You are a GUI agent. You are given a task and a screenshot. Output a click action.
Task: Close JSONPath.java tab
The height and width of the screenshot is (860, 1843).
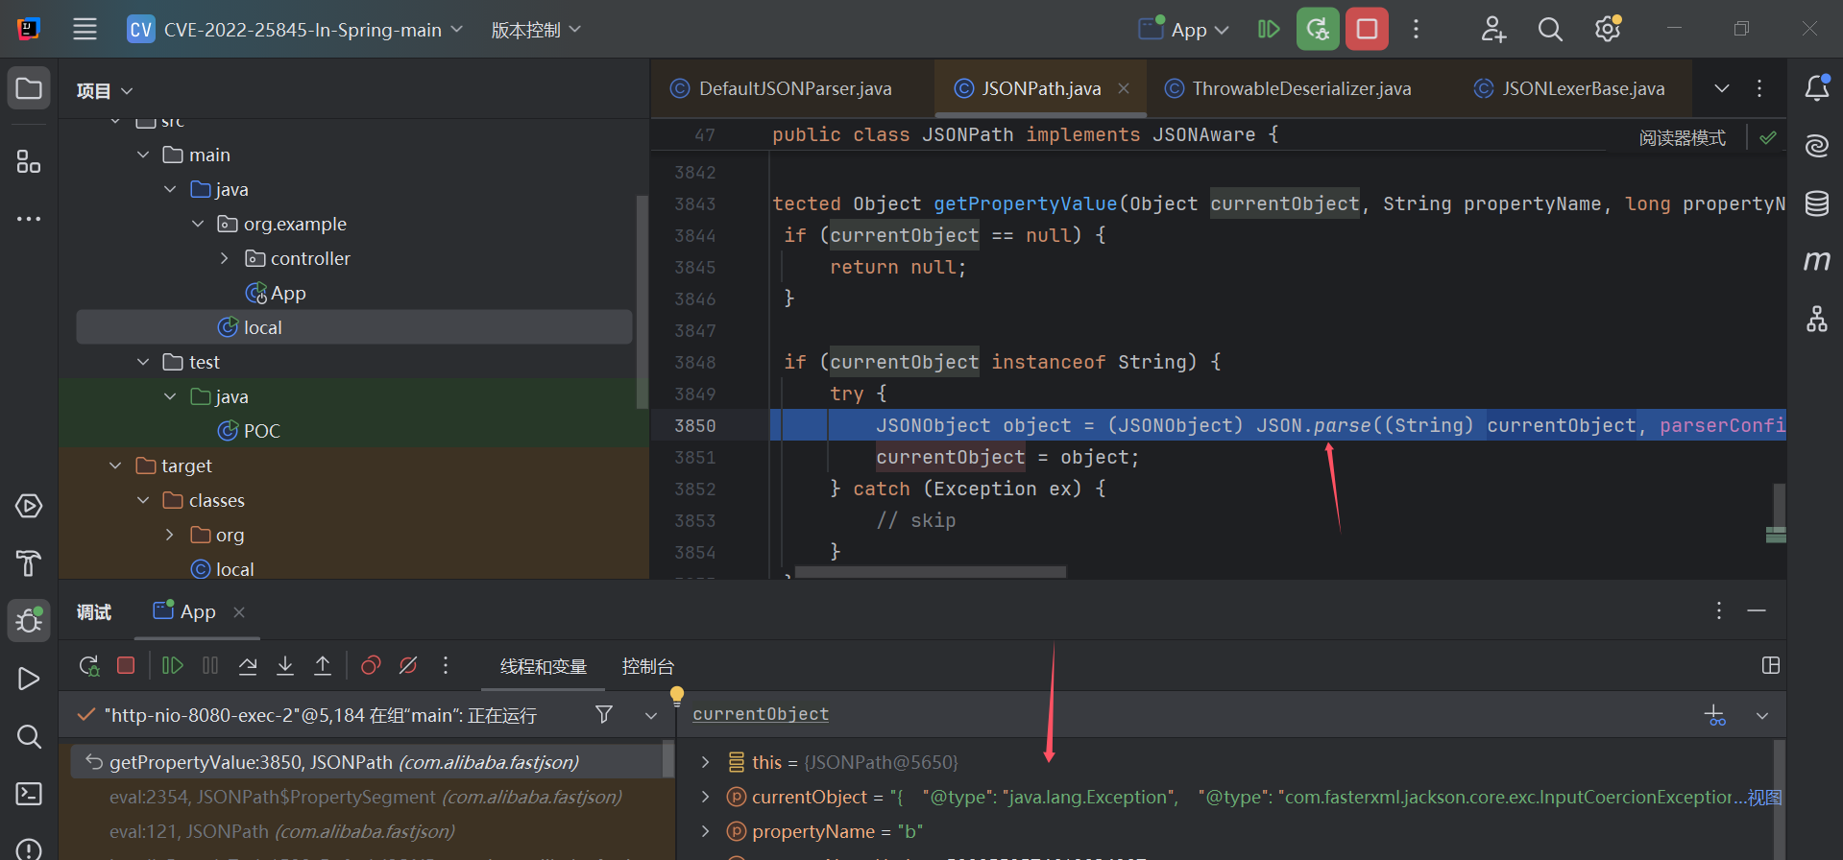pyautogui.click(x=1124, y=88)
